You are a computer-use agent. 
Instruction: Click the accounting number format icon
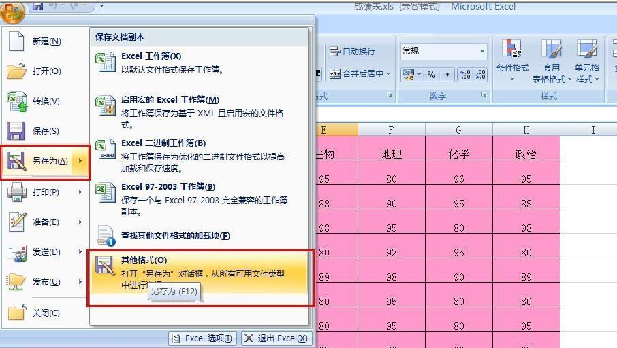click(x=409, y=75)
